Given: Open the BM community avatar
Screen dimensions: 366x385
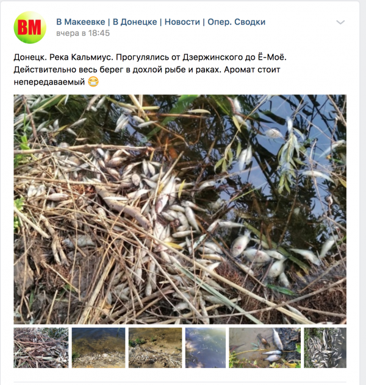Looking at the screenshot, I should point(30,27).
